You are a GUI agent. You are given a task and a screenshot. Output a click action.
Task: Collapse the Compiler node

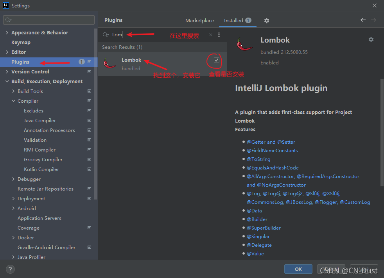tap(13, 101)
